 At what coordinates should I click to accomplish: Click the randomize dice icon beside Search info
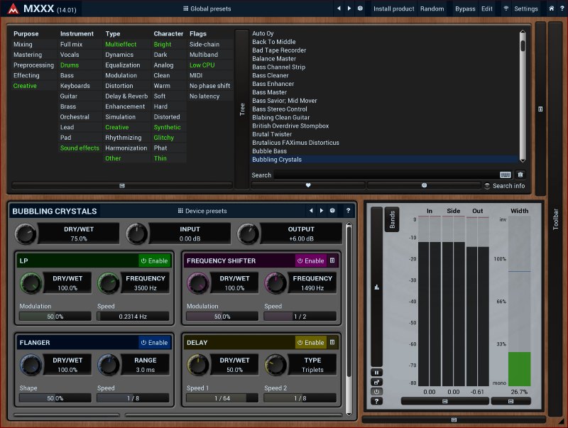point(424,185)
